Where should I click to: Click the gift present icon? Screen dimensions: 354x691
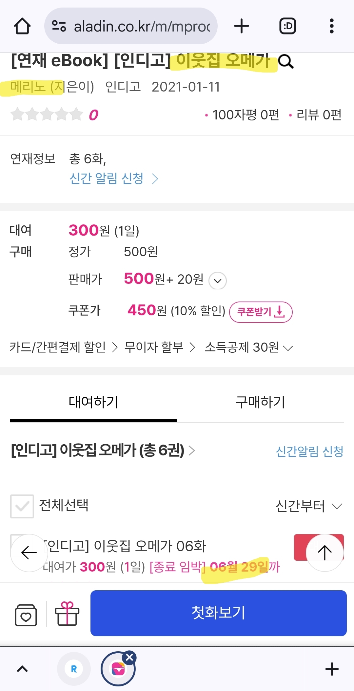pyautogui.click(x=67, y=614)
